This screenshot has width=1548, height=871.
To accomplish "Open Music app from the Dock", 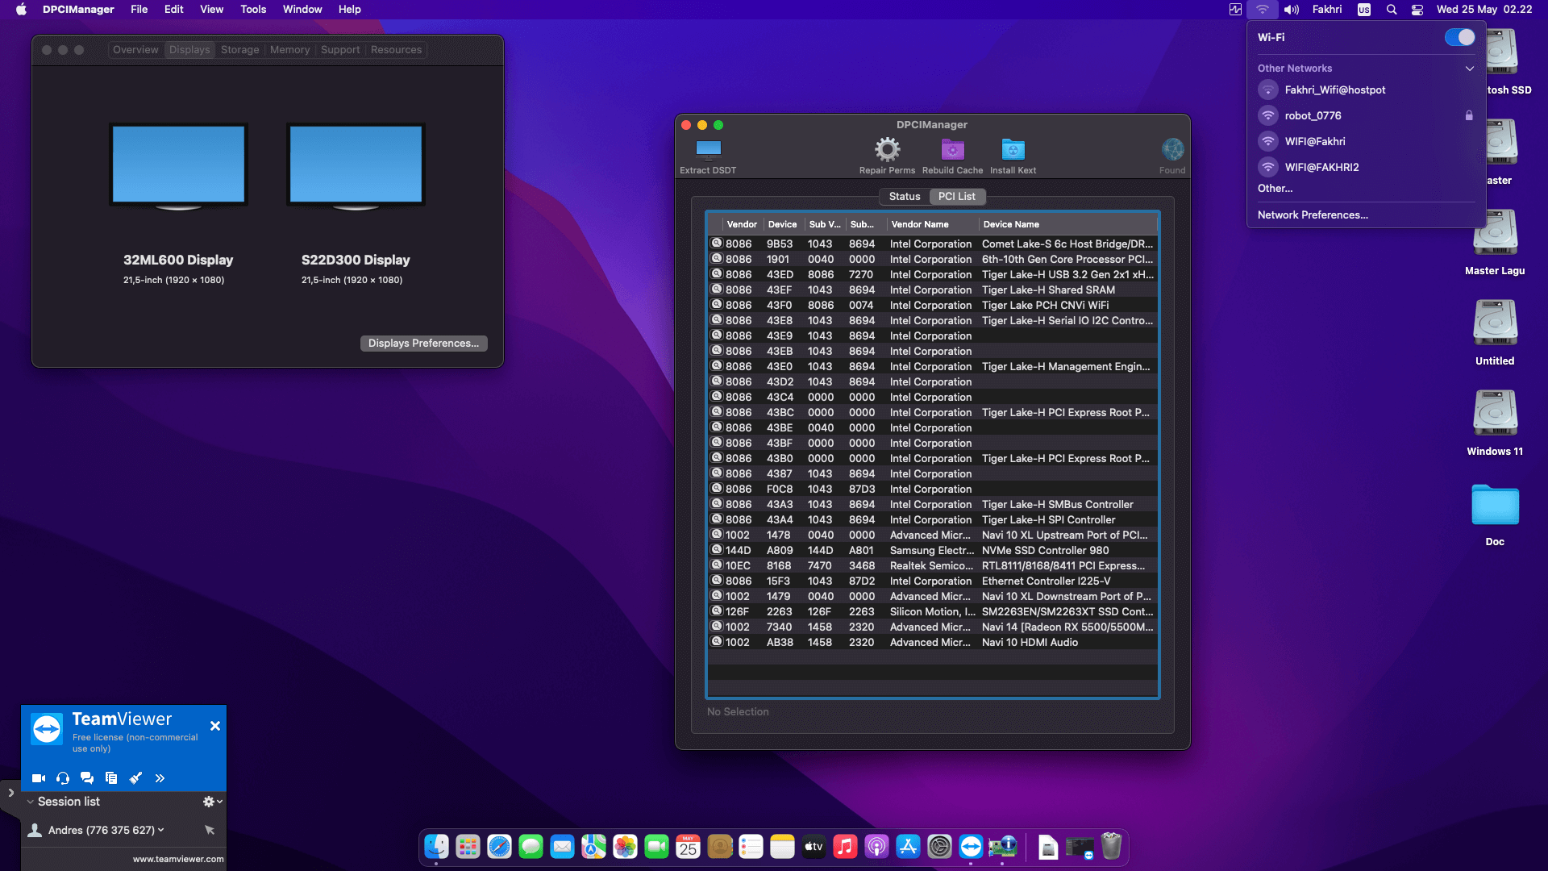I will point(845,846).
